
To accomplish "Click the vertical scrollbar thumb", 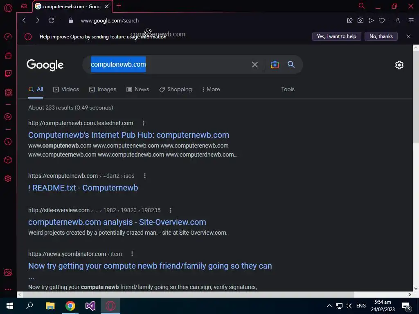I will (416, 97).
